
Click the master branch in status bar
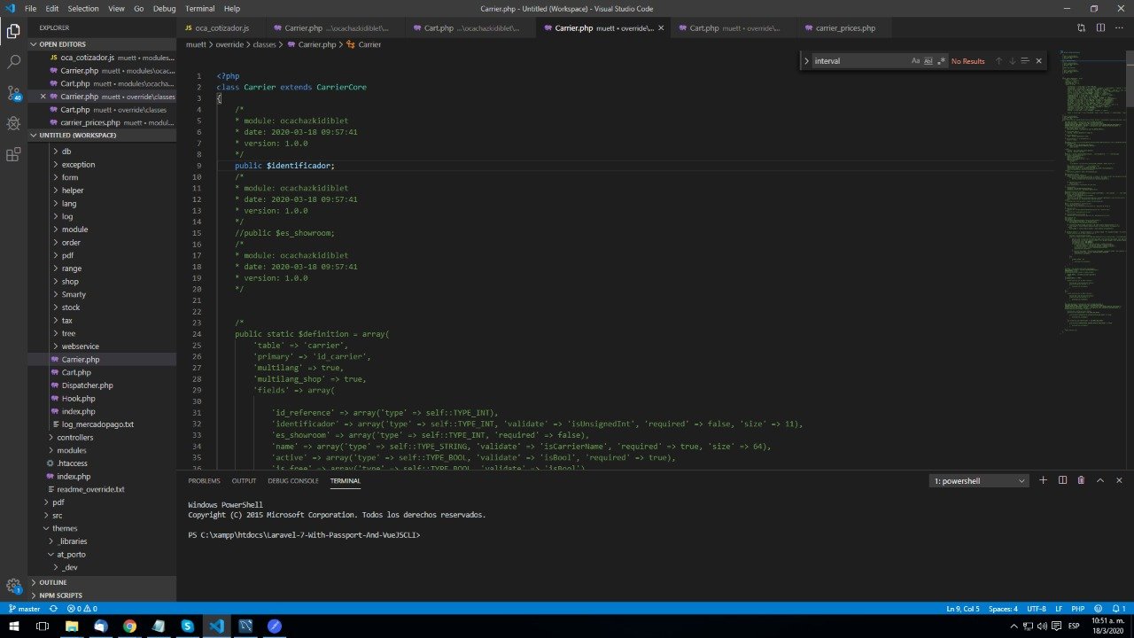click(25, 609)
